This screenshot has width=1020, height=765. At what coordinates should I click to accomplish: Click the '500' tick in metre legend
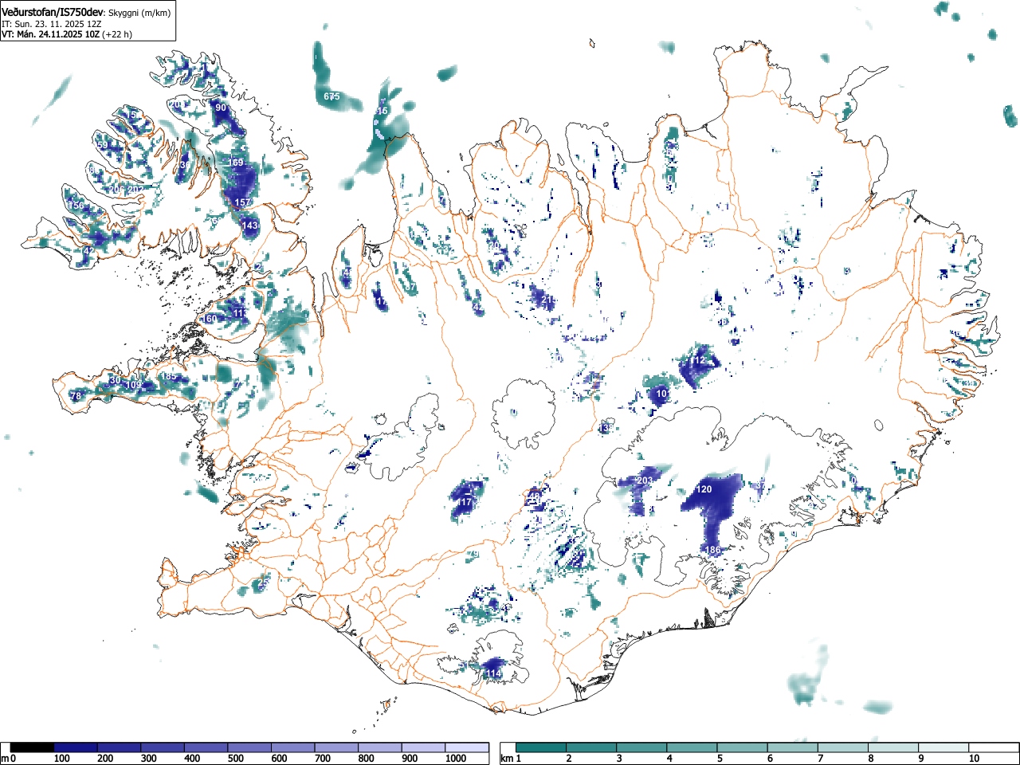click(x=235, y=759)
